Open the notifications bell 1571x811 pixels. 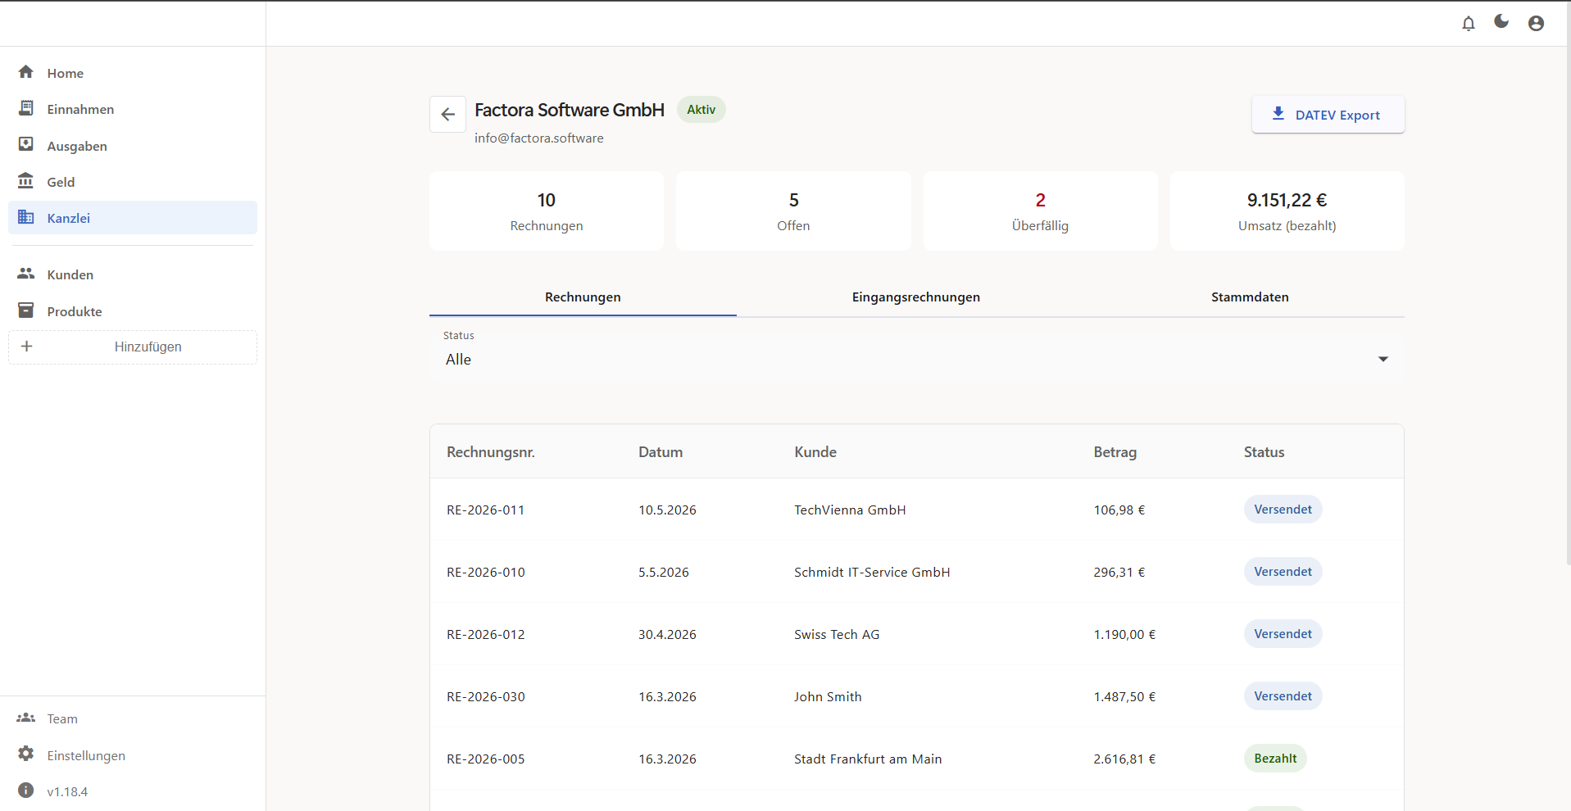coord(1468,24)
